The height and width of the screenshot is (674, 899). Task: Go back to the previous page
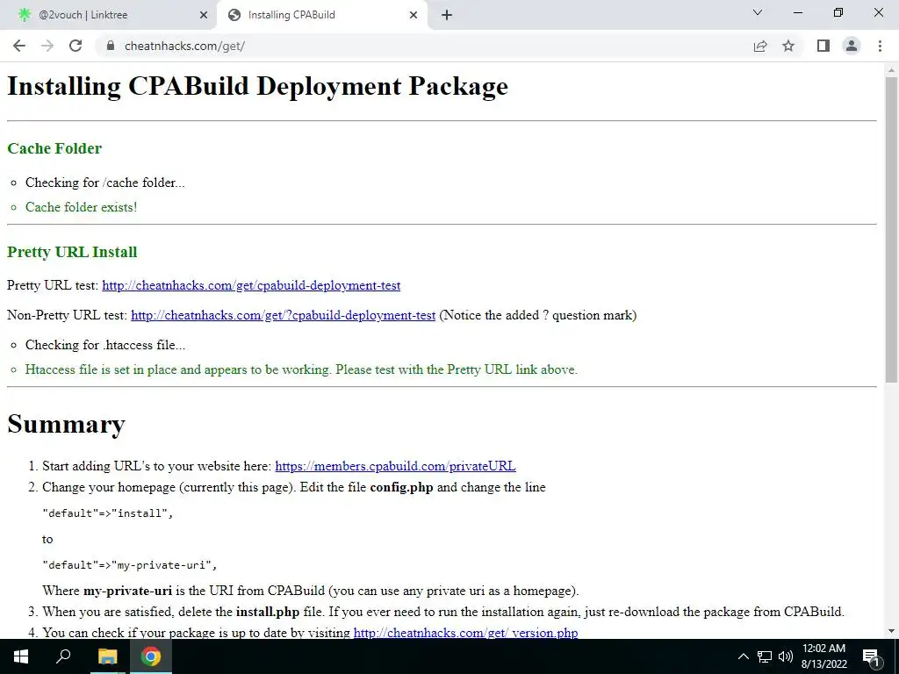coord(19,46)
